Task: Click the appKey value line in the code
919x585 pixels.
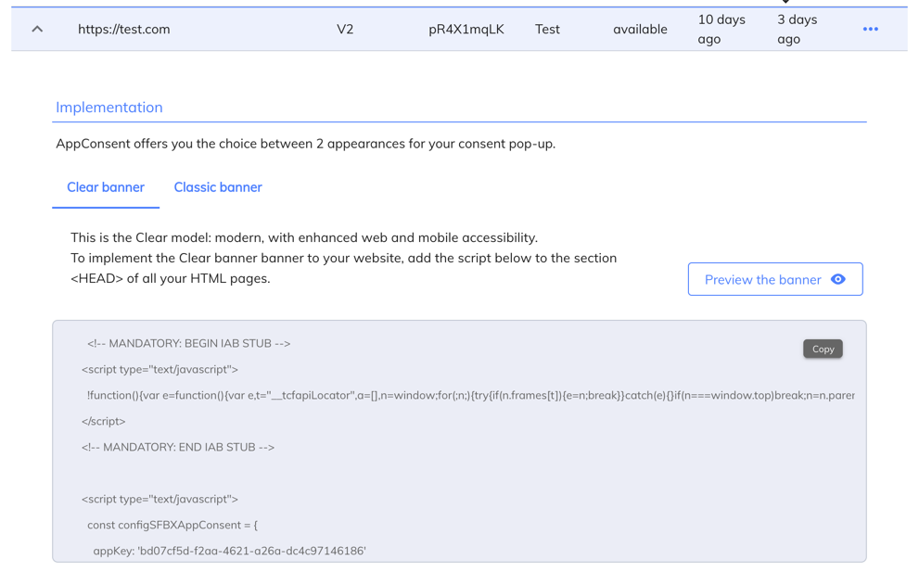Action: point(229,551)
